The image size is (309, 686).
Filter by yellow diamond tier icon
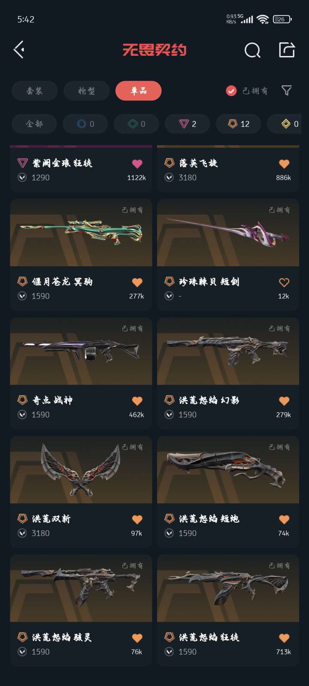click(286, 124)
